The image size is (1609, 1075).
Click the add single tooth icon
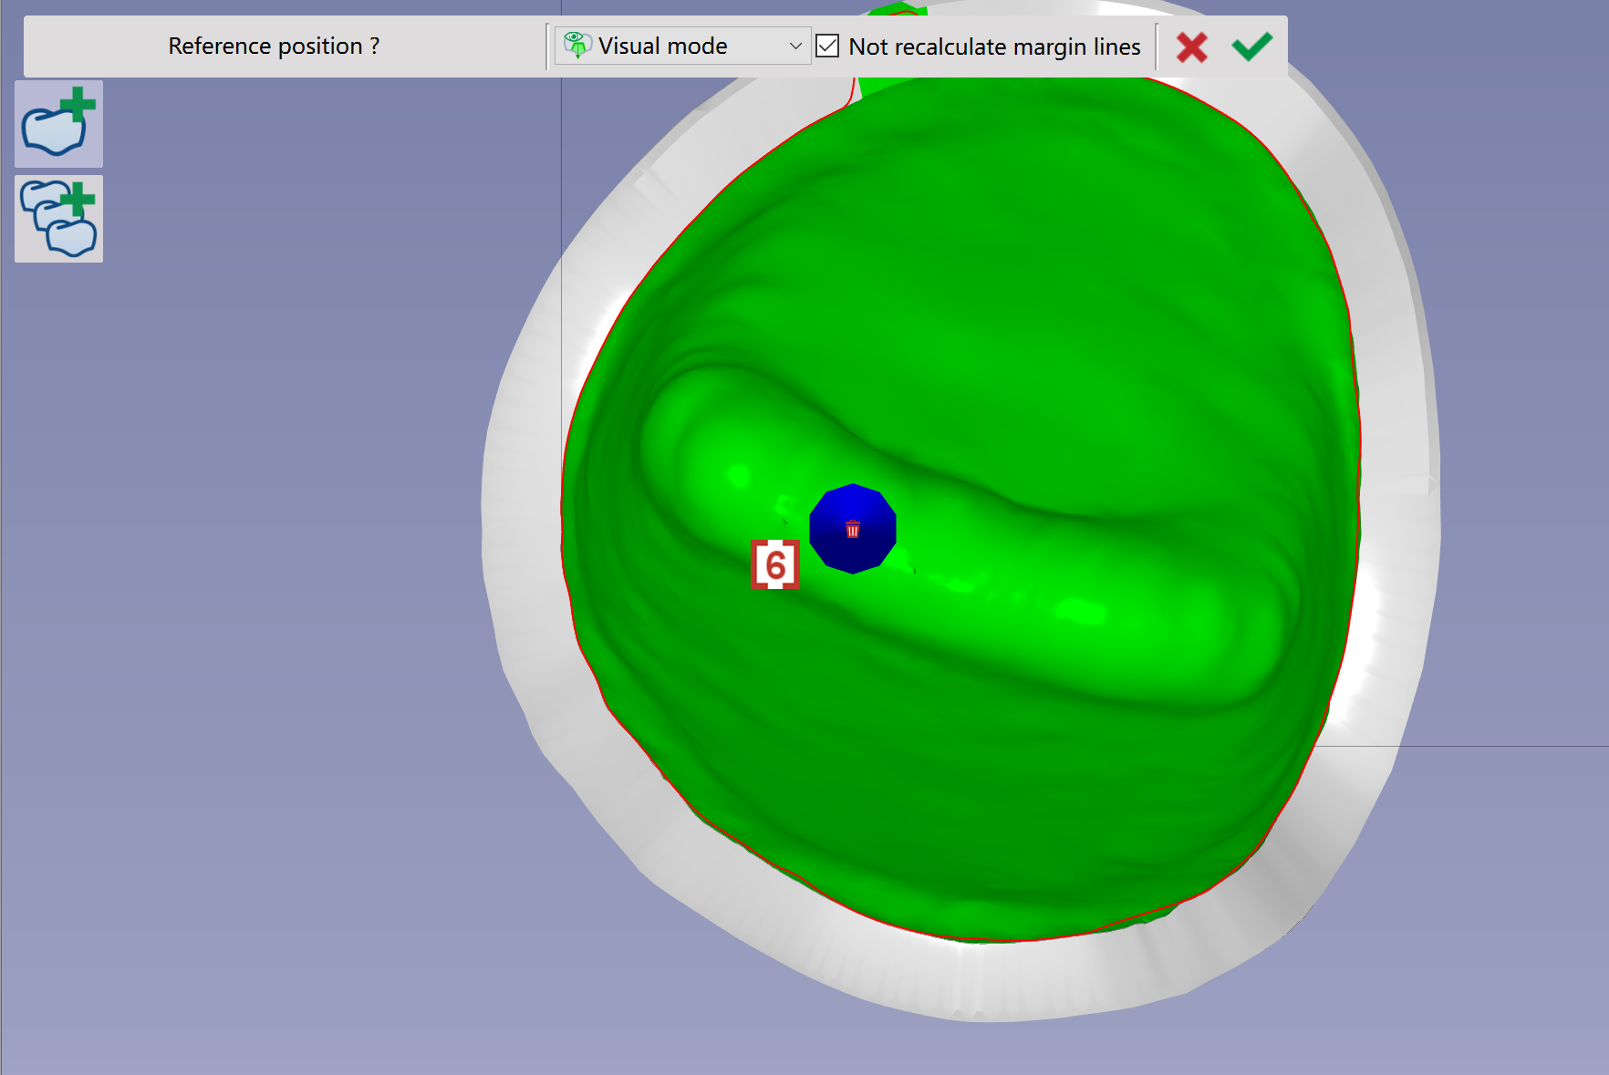coord(58,124)
